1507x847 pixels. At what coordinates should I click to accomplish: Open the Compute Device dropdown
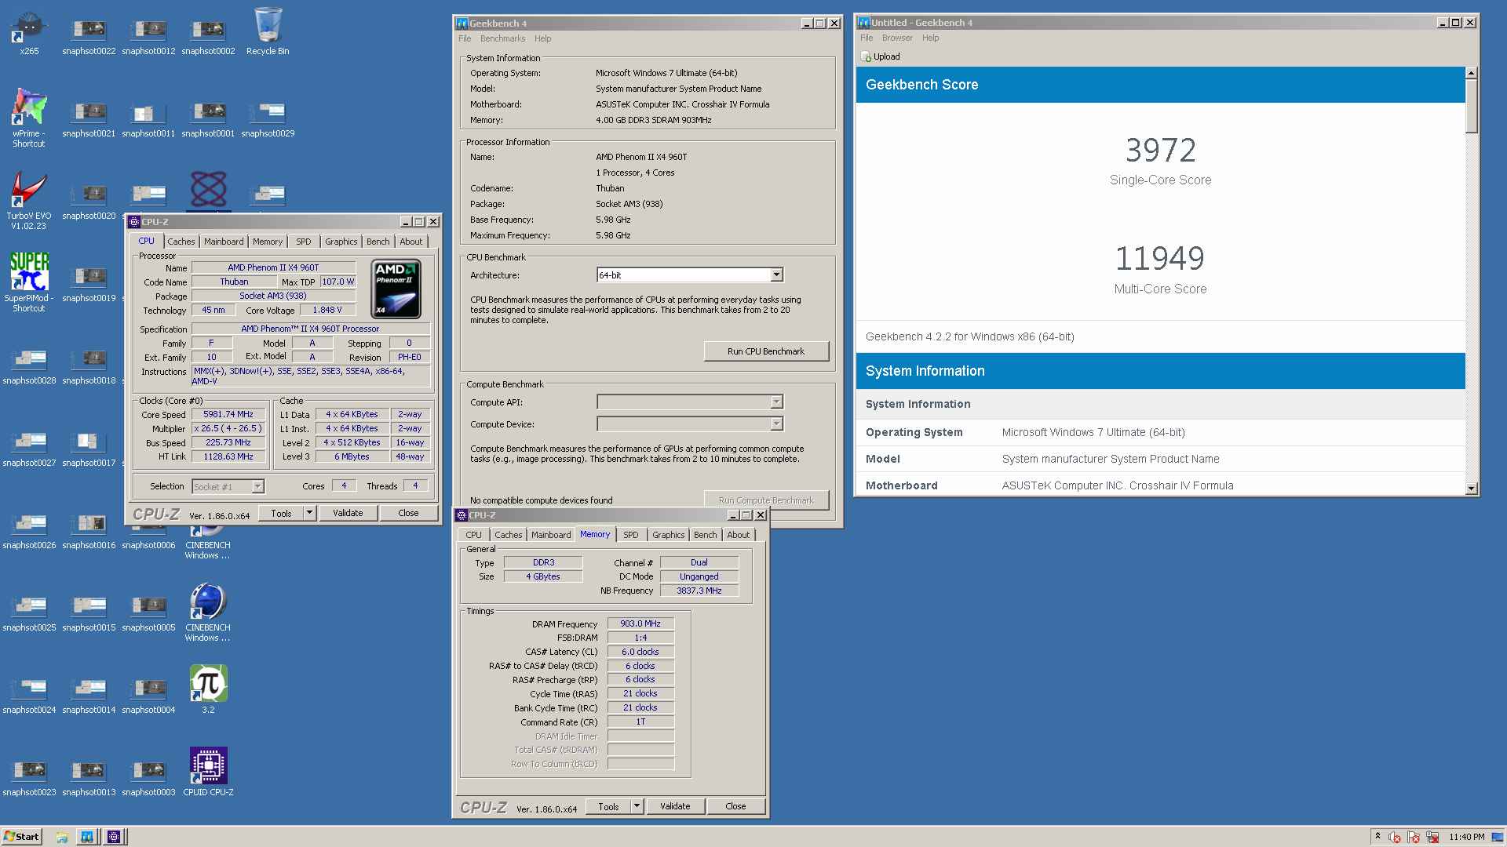point(690,424)
